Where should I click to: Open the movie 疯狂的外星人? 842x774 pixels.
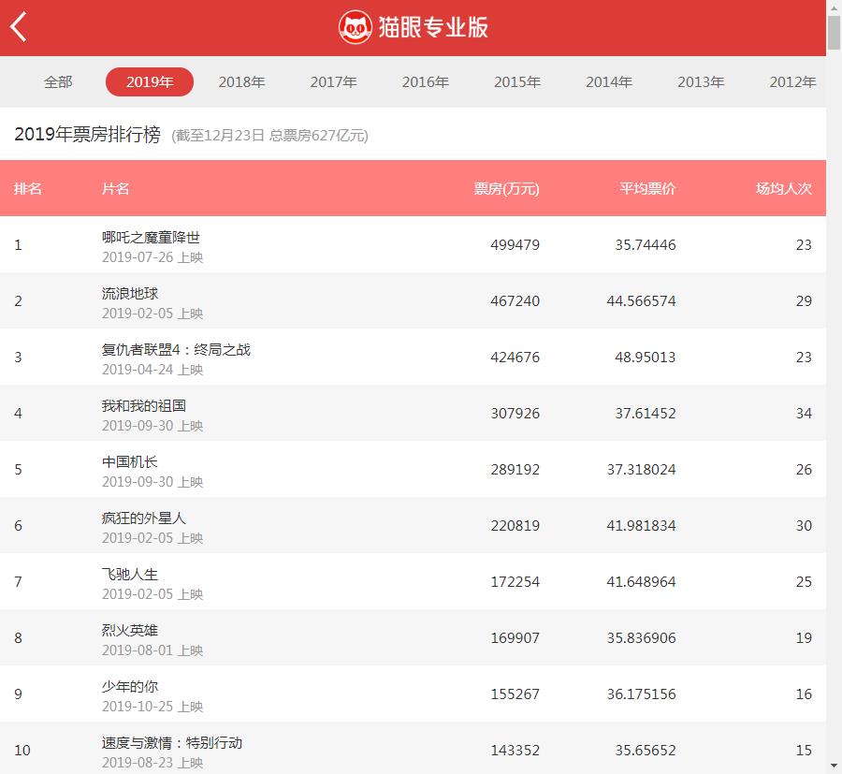pyautogui.click(x=144, y=518)
